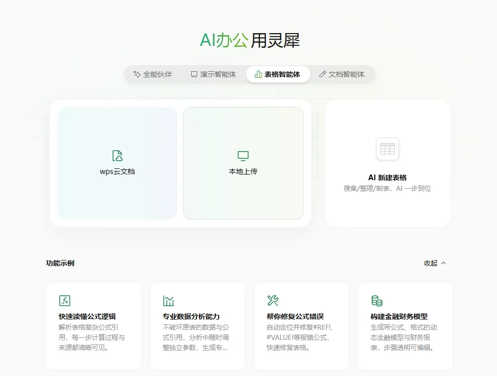Screen dimensions: 497x376
Task: Open the 帮你修复公式错误 example card
Action: (302, 326)
